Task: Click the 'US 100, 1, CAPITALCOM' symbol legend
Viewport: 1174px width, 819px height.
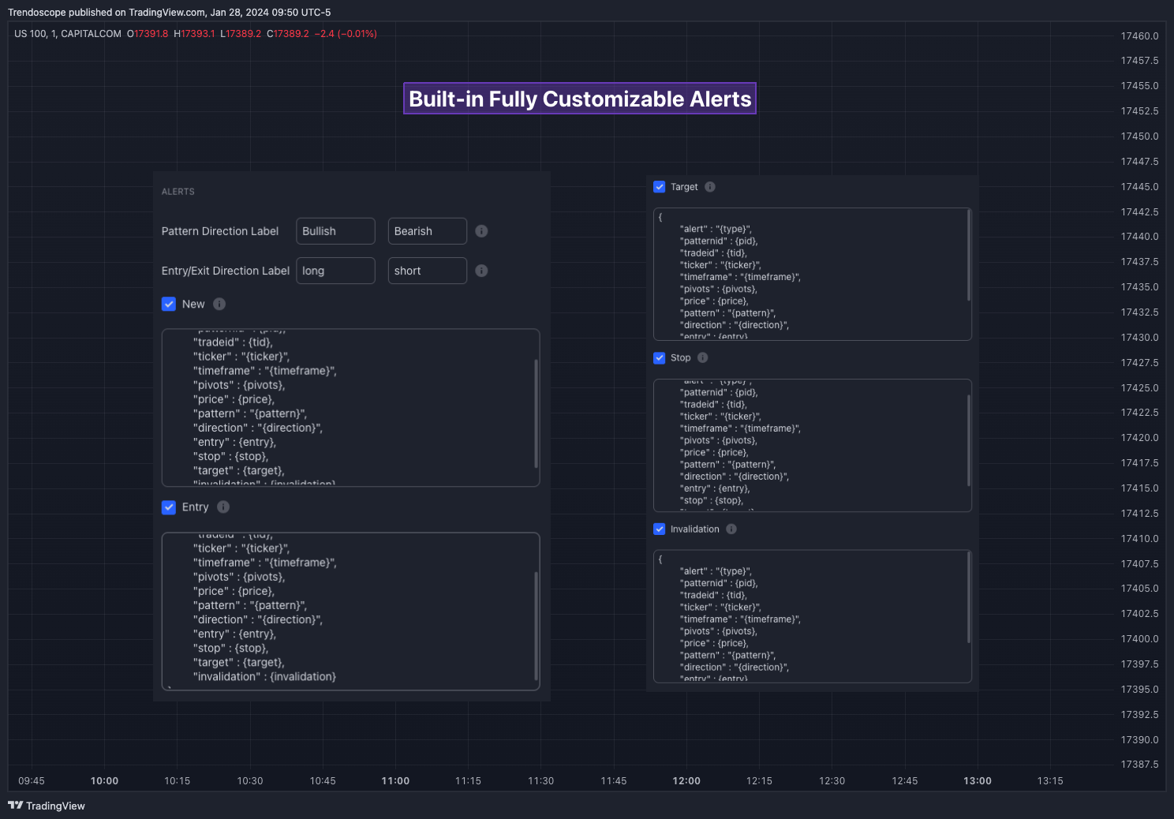Action: click(x=68, y=34)
